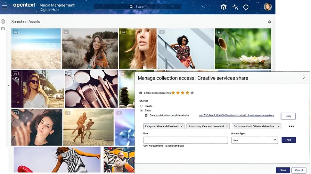Open the hamburger navigation menu
This screenshot has height=174, width=311.
tap(4, 7)
